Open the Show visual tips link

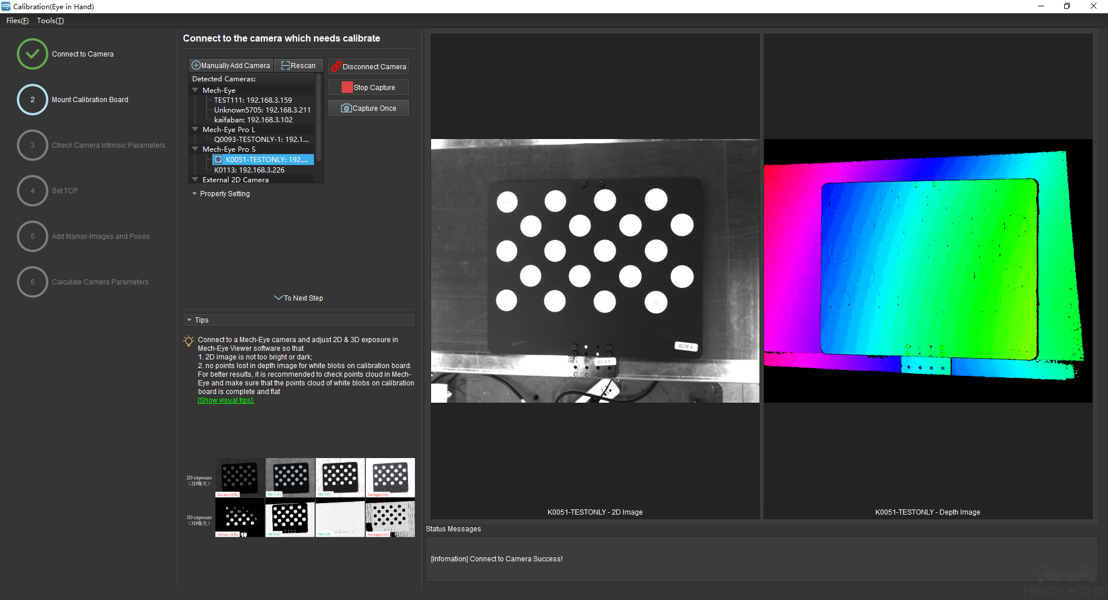(x=226, y=400)
